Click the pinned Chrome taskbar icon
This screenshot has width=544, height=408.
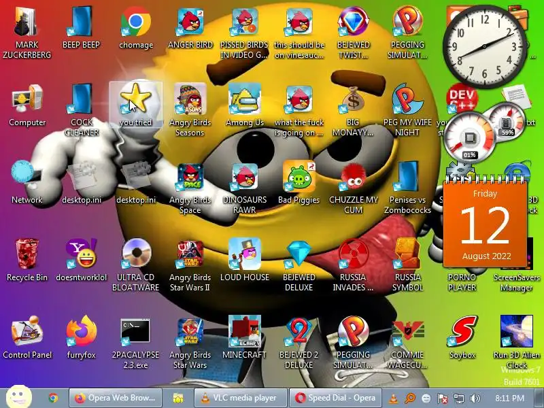click(53, 398)
